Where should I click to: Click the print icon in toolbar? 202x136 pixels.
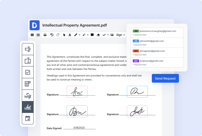pyautogui.click(x=45, y=35)
